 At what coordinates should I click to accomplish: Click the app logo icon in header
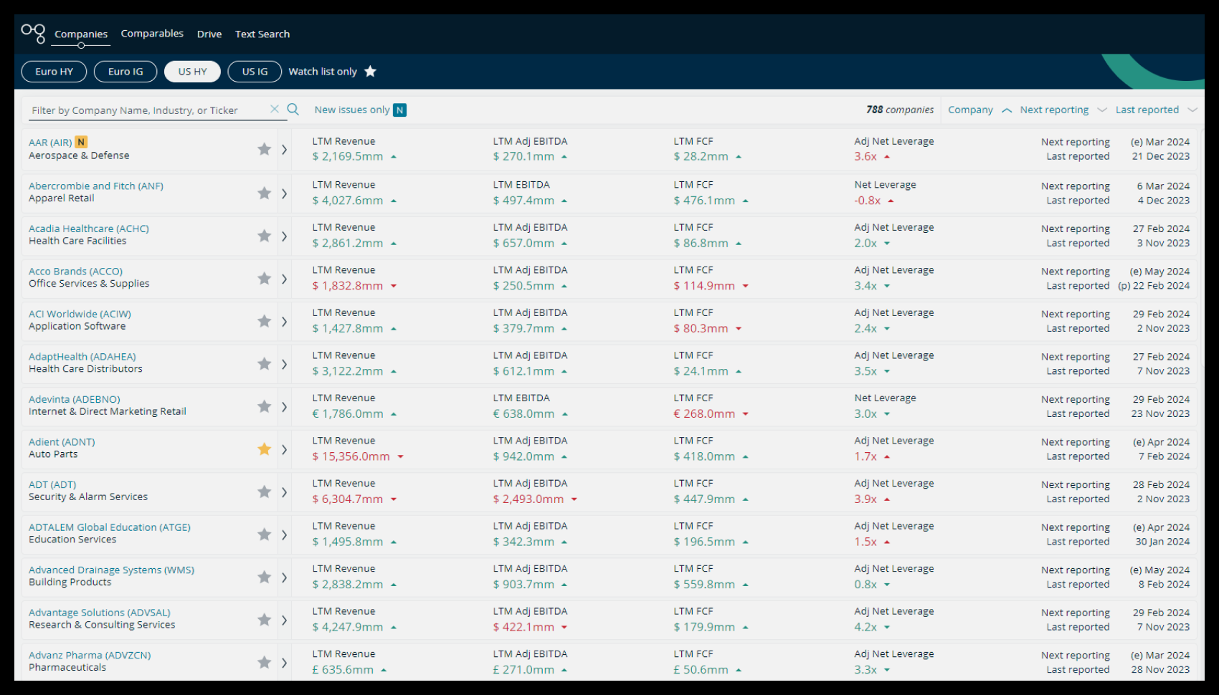[33, 33]
